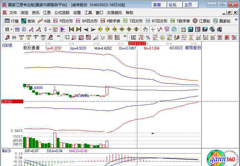Open the calendar icon showing 21
Image resolution: width=240 pixels, height=166 pixels.
pyautogui.click(x=183, y=29)
